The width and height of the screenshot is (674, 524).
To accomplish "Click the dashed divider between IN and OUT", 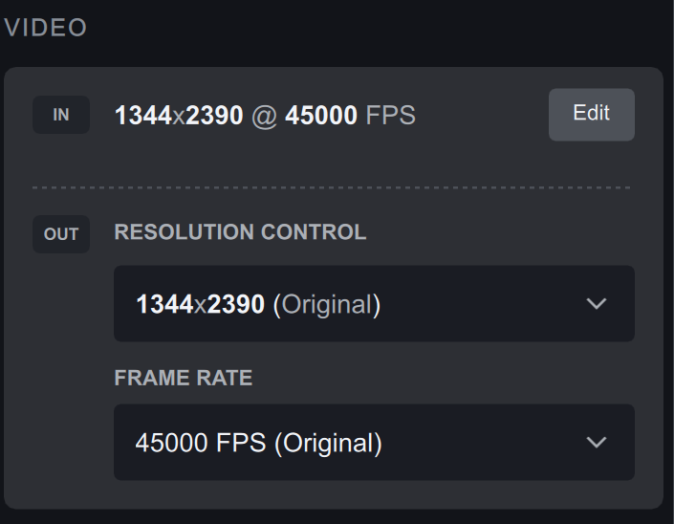I will point(331,187).
